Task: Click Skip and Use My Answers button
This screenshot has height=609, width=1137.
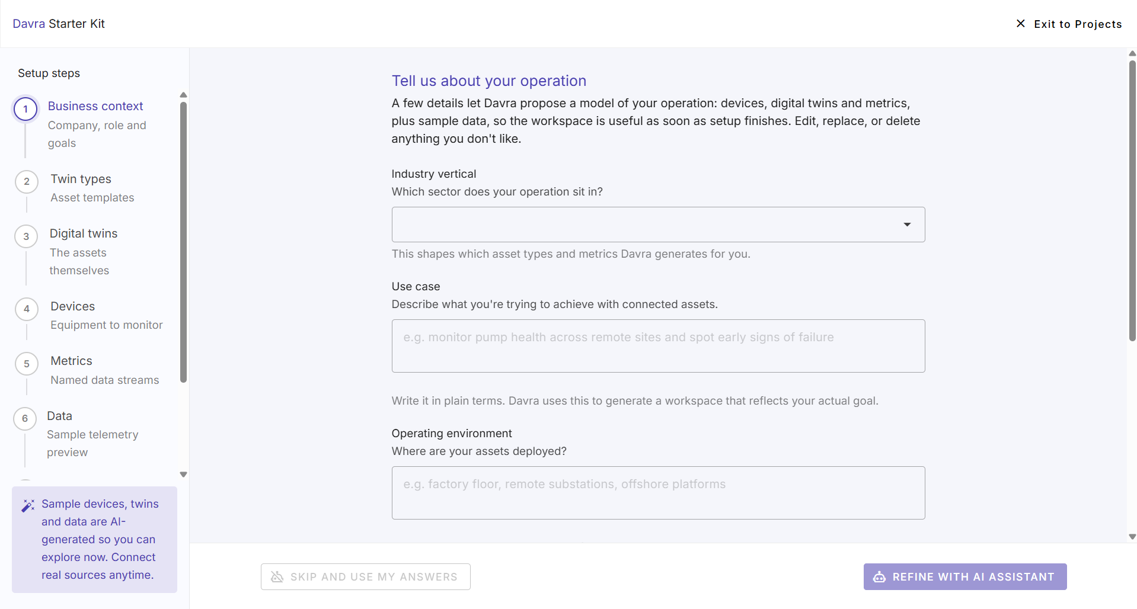Action: 366,577
